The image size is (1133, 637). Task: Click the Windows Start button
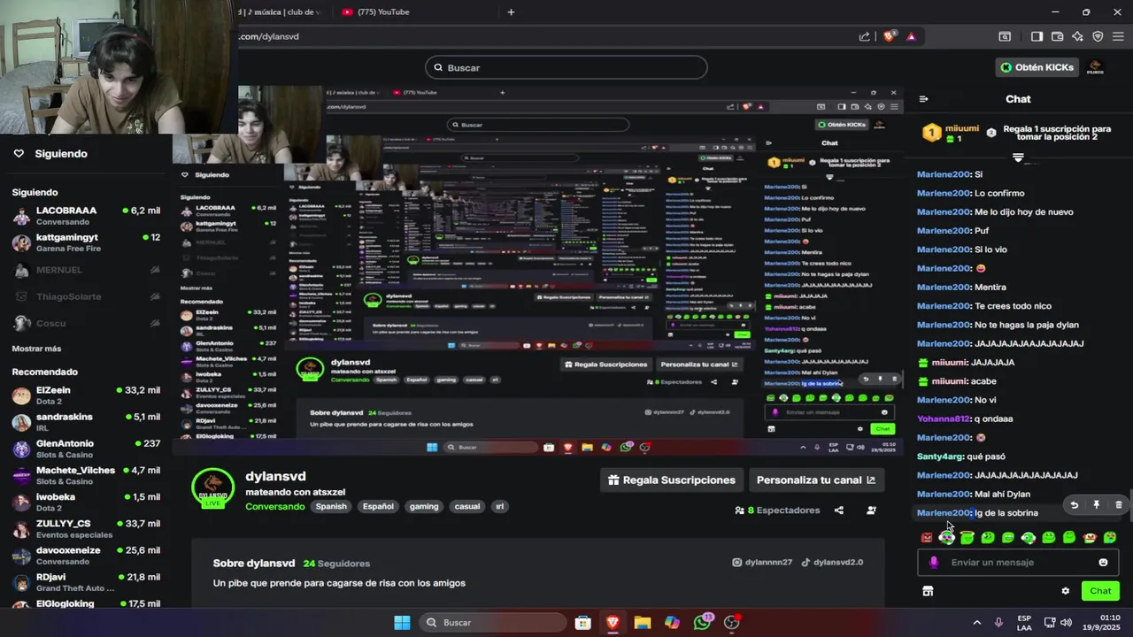point(402,622)
